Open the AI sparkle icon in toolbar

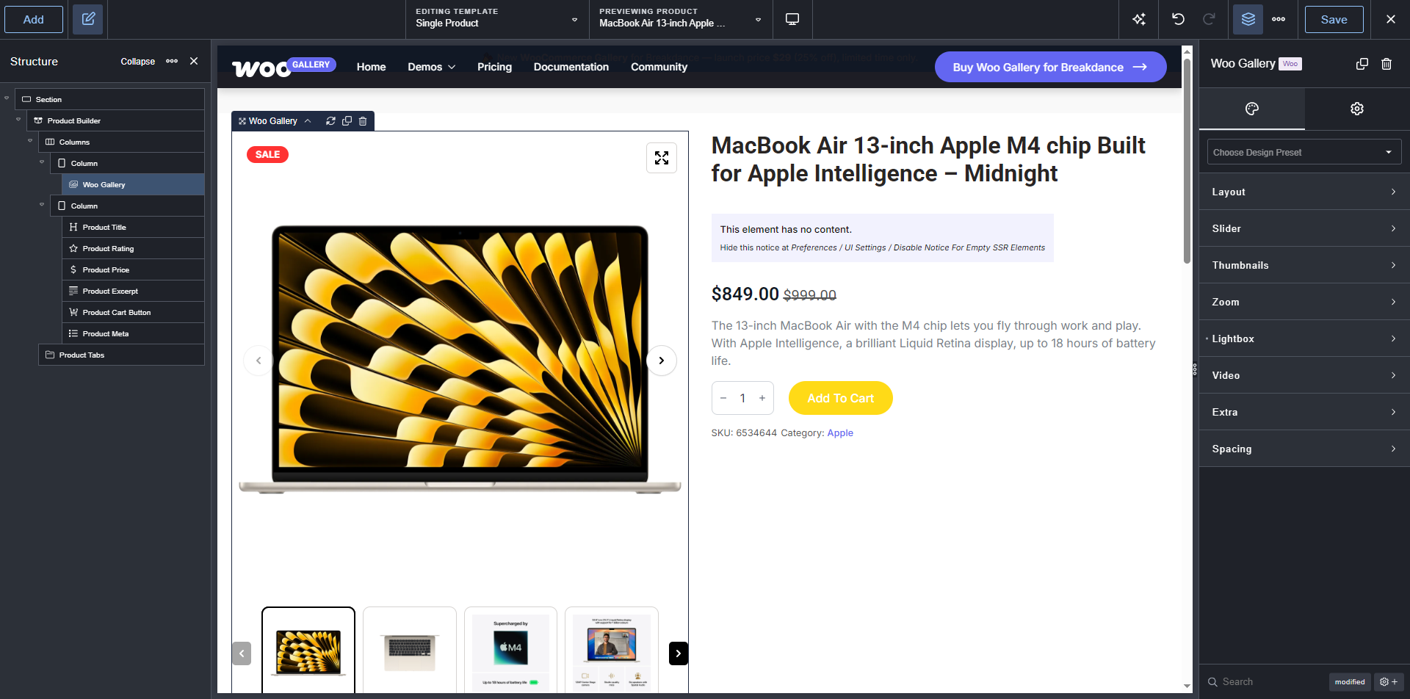(1139, 19)
